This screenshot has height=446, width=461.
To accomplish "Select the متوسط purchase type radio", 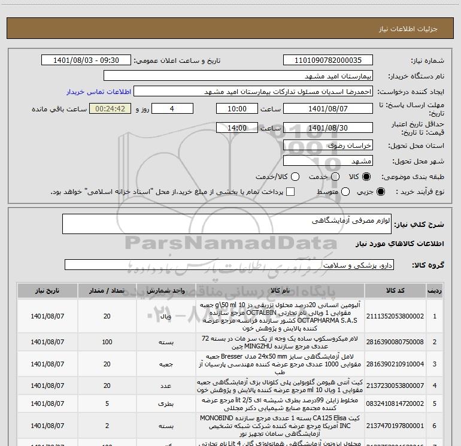I will click(x=345, y=192).
